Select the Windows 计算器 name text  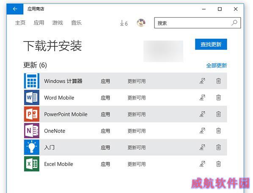tap(63, 81)
